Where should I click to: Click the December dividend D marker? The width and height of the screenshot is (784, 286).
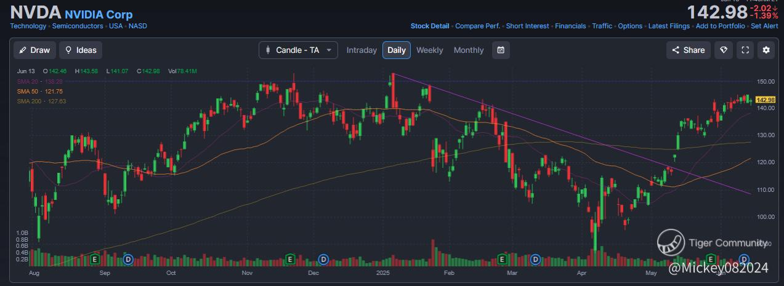323,259
